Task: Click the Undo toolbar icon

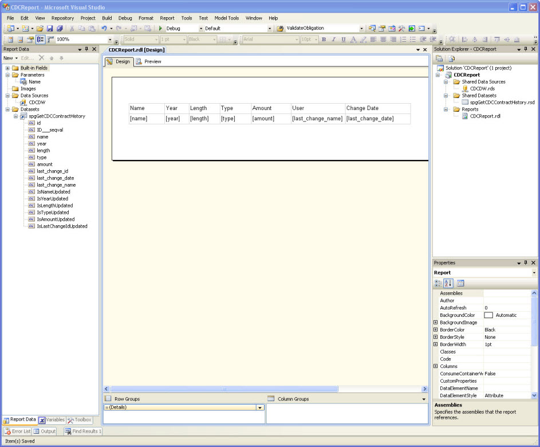Action: [x=104, y=29]
